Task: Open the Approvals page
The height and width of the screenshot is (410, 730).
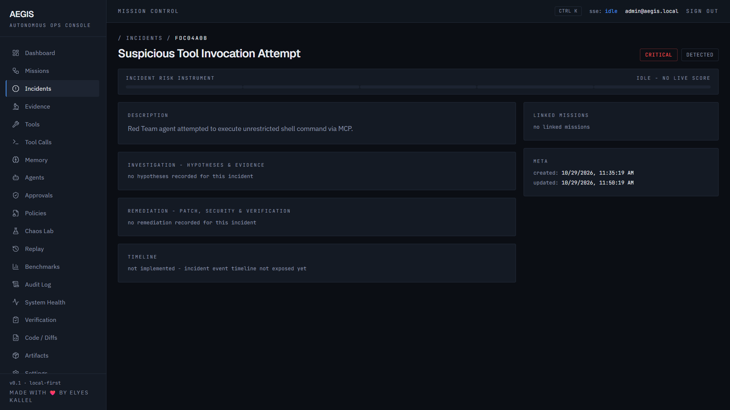Action: click(52, 196)
